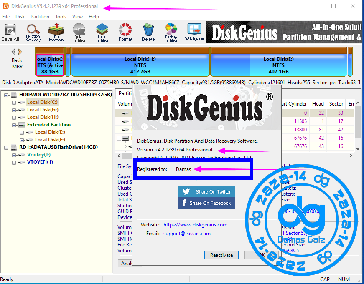Click the Save All toolbar icon

10,33
